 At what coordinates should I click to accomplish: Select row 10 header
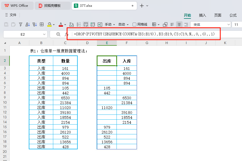5,103
